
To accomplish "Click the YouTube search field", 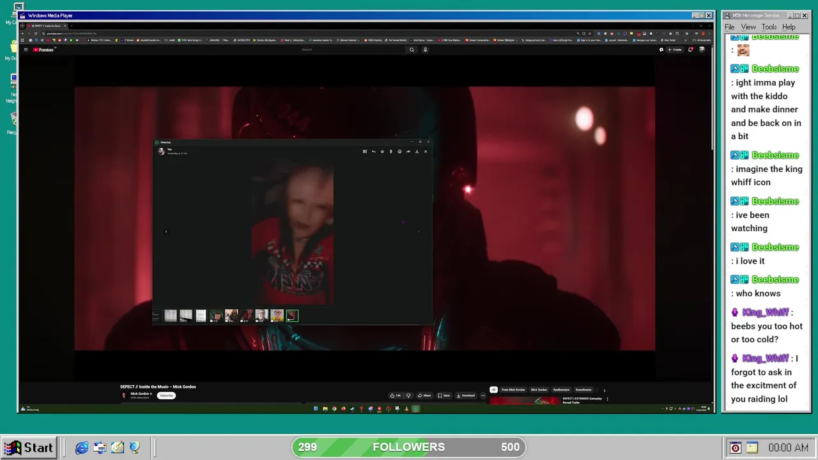I will pyautogui.click(x=351, y=49).
